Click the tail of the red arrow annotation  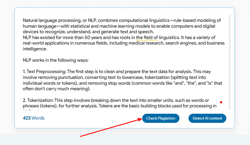81,137
